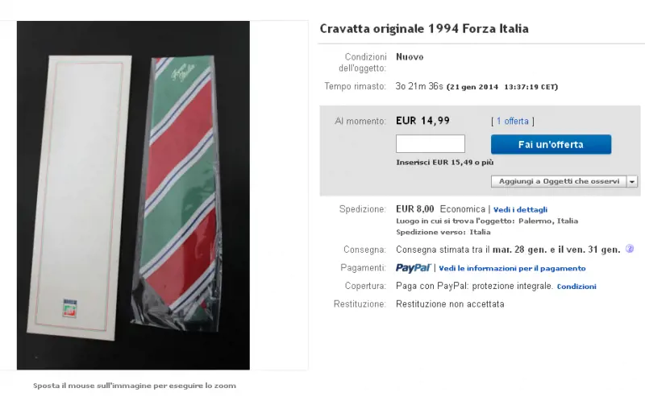
Task: Open the '1 offerta' bid history link
Action: click(512, 121)
